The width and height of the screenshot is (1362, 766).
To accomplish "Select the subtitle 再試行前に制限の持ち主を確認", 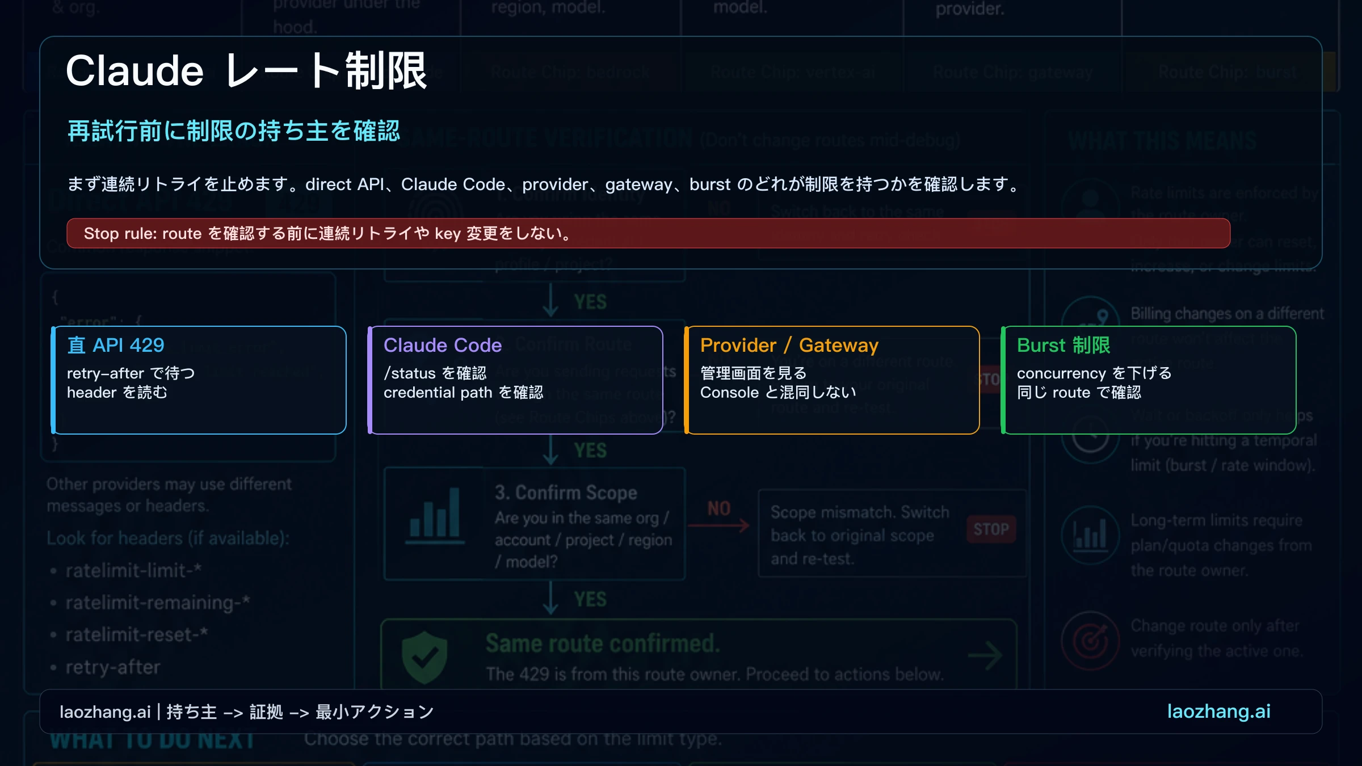I will (x=234, y=131).
